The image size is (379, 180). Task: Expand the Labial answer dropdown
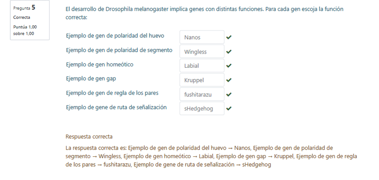click(x=202, y=66)
